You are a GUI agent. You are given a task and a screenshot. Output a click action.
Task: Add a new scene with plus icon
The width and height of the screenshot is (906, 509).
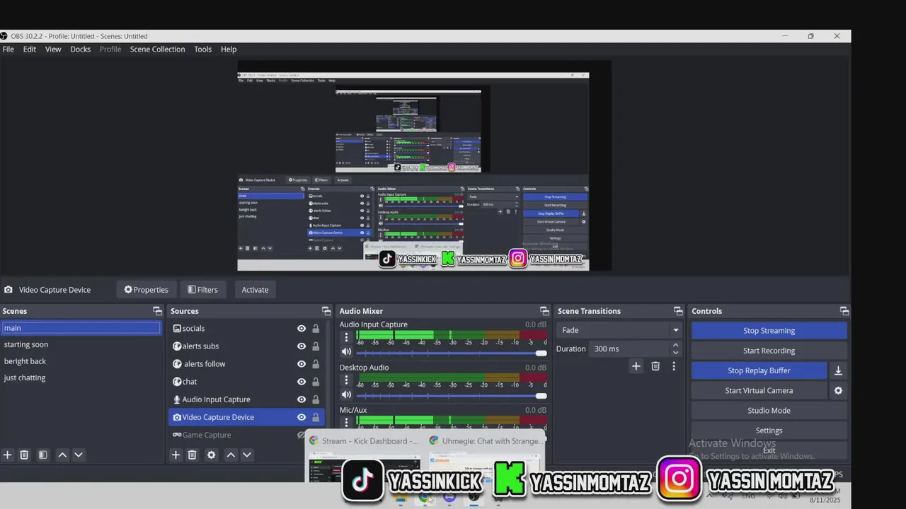point(8,455)
